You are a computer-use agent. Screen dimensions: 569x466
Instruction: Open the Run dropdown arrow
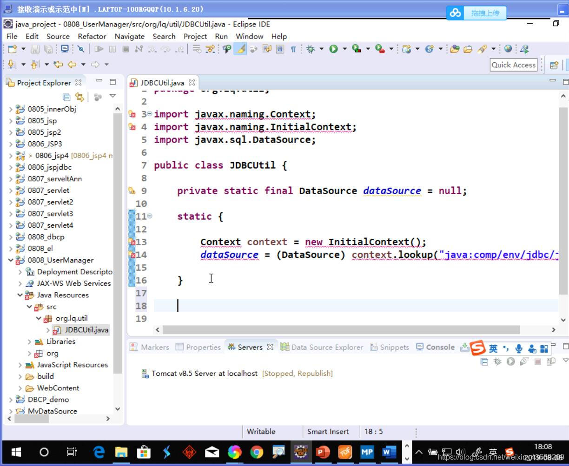pos(344,49)
